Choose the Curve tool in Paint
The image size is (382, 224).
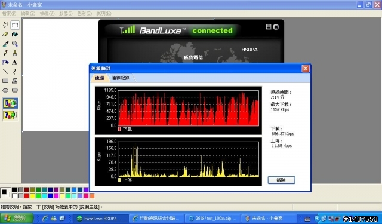click(x=15, y=72)
